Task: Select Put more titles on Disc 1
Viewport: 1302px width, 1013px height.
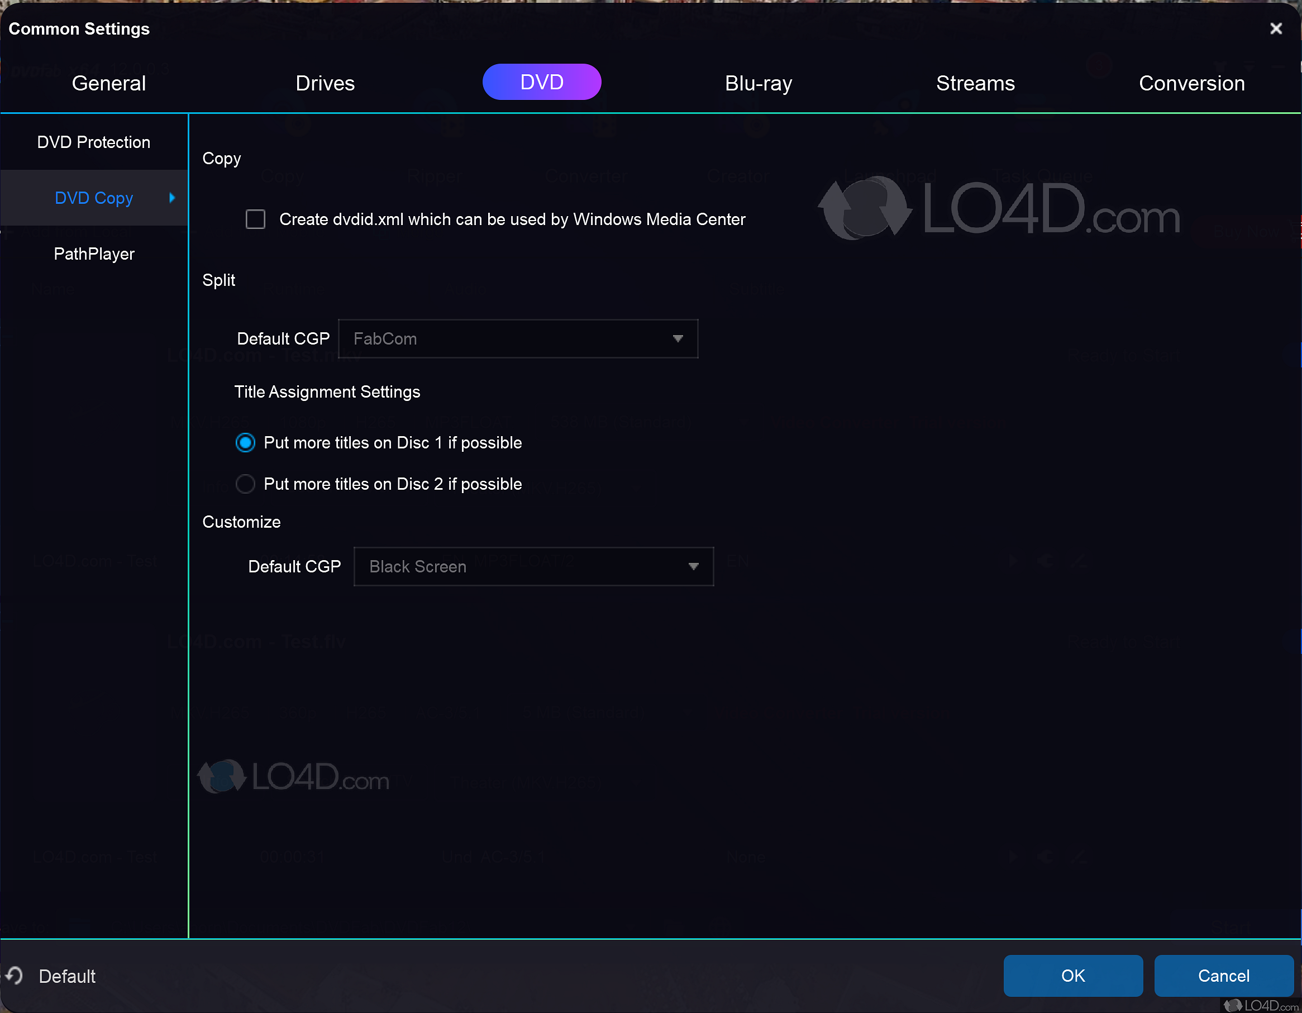Action: (x=245, y=443)
